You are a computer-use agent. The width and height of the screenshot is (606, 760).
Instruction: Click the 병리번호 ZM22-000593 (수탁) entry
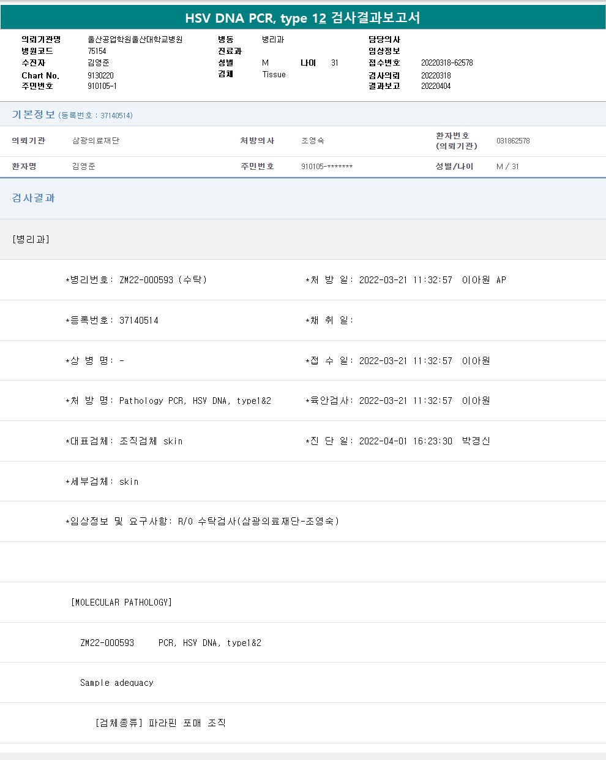(162, 280)
